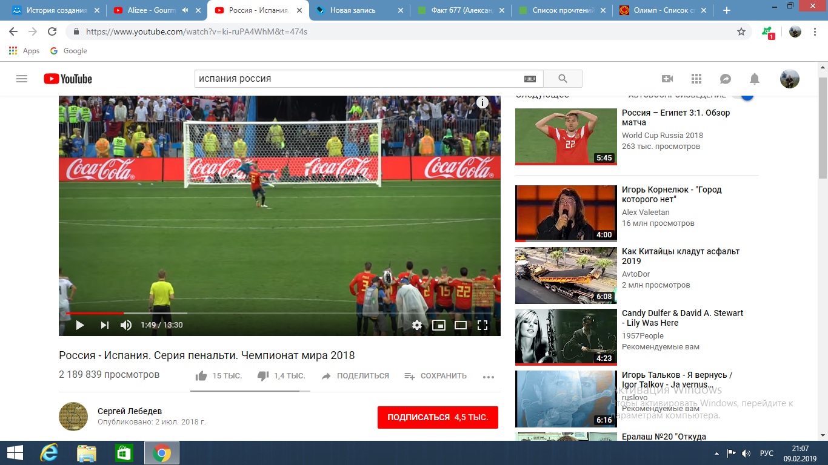Image resolution: width=828 pixels, height=465 pixels.
Task: Open the on-screen keyboard in the search box
Action: [x=530, y=79]
